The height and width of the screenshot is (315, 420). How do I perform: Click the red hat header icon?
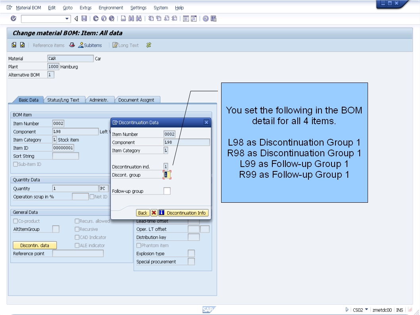72,45
